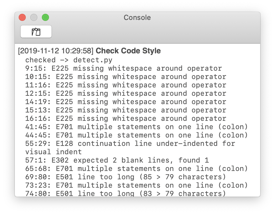Click '74:80: E501 line too long (83 > 79)'

click(x=126, y=193)
